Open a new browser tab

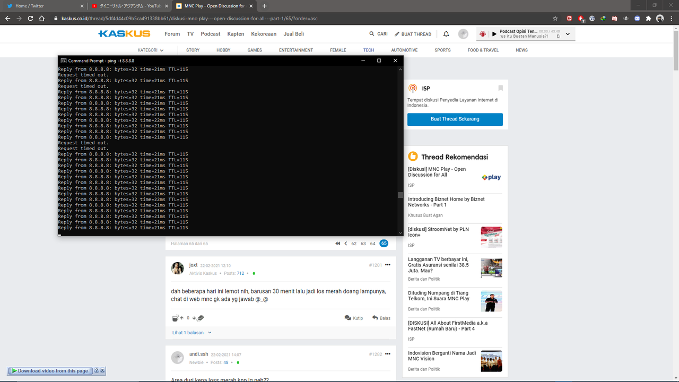click(265, 6)
